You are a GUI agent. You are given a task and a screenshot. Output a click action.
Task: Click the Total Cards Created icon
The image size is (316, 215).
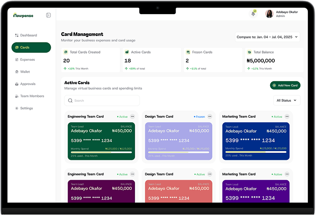(x=66, y=52)
